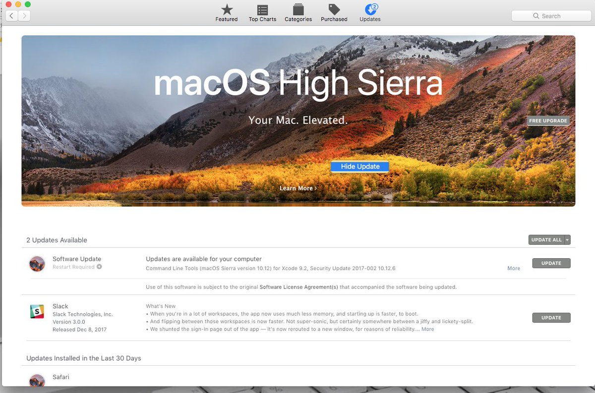Viewport: 595px width, 393px height.
Task: Click the Hide Update button
Action: (360, 167)
